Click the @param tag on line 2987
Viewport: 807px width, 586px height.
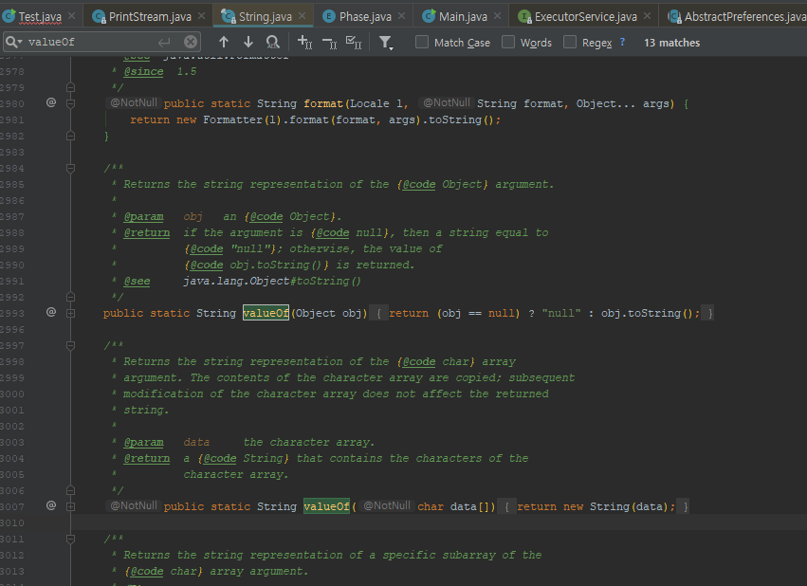[143, 216]
